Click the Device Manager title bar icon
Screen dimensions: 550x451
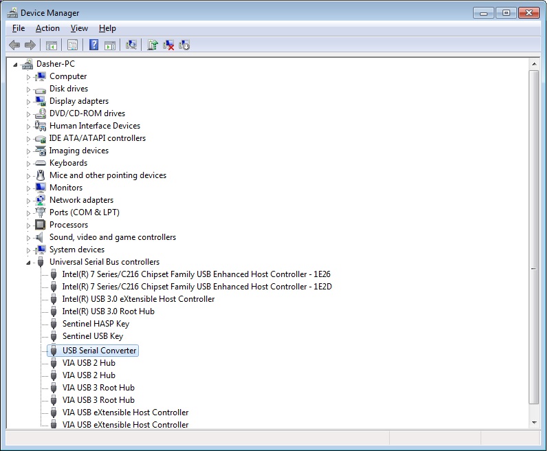tap(12, 13)
